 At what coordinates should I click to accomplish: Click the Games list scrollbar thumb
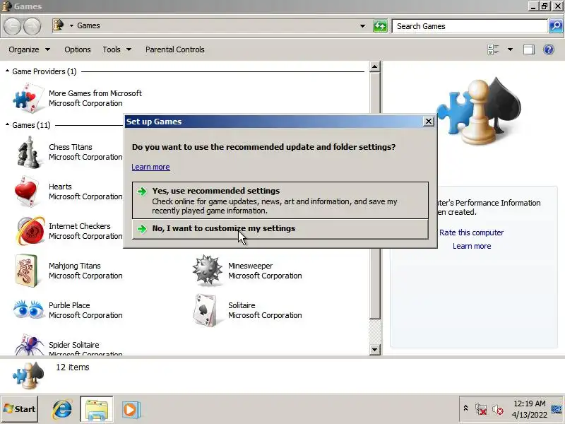375,196
